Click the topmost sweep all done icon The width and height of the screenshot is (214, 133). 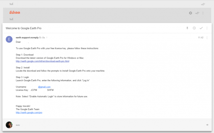click(203, 4)
